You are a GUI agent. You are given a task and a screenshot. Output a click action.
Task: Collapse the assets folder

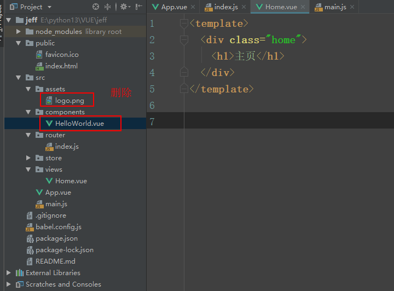(x=28, y=89)
